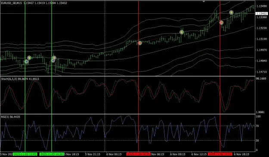Screen dimensions: 269x157
Task: Click the RSI scale value 100
Action: (258, 117)
